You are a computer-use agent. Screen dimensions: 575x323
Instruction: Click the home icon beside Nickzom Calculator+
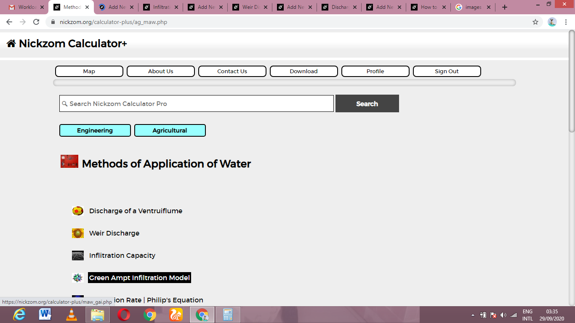pos(11,43)
